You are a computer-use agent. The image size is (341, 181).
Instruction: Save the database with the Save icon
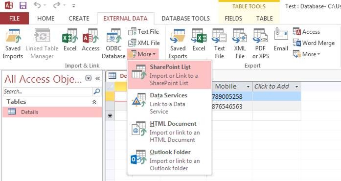(x=23, y=5)
